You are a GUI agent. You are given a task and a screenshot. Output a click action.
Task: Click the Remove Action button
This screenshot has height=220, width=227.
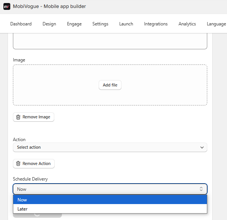point(34,163)
